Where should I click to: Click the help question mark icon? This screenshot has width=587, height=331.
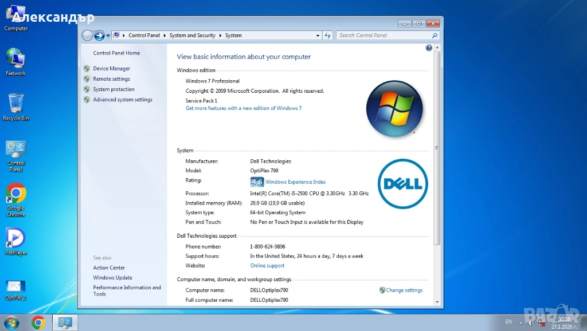coord(429,48)
